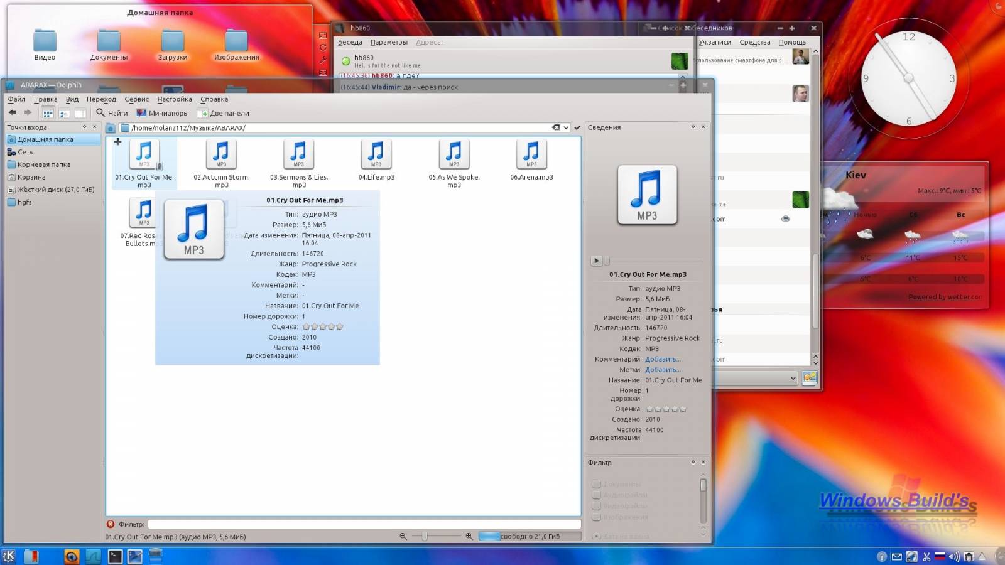
Task: Play preview in Сведения panel
Action: (x=597, y=261)
